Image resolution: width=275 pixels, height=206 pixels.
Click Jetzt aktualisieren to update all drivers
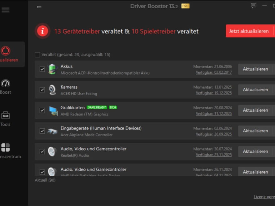pos(250,31)
